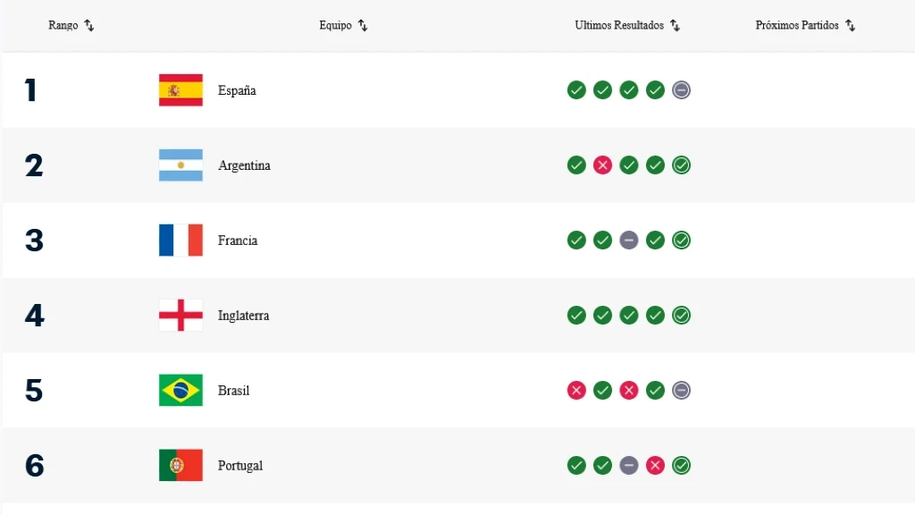Click the Próximos Partidos column header

point(797,26)
